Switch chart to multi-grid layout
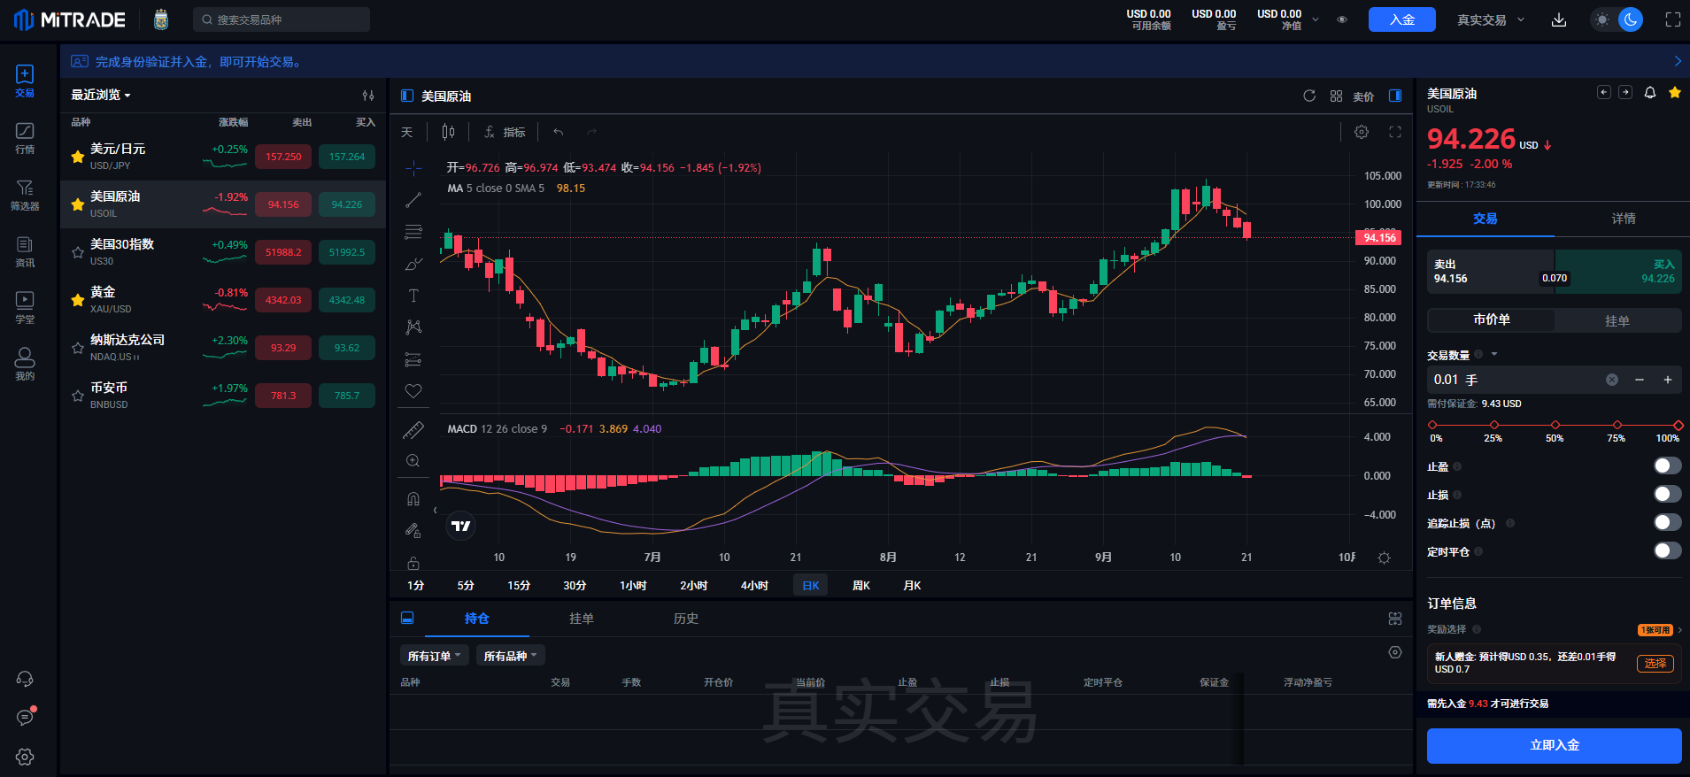 [1336, 96]
